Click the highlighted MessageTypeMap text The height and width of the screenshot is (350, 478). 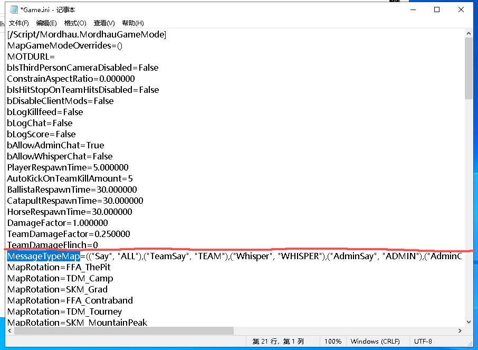coord(43,256)
